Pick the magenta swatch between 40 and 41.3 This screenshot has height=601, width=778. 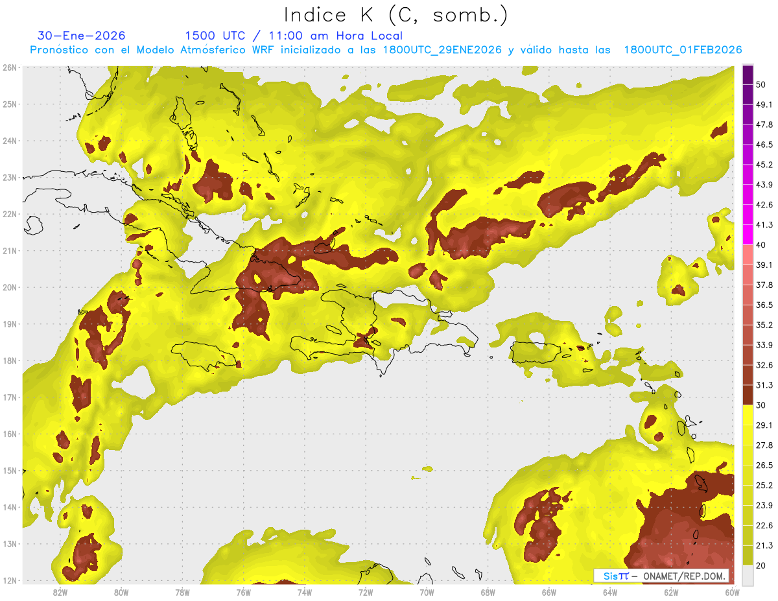point(748,235)
